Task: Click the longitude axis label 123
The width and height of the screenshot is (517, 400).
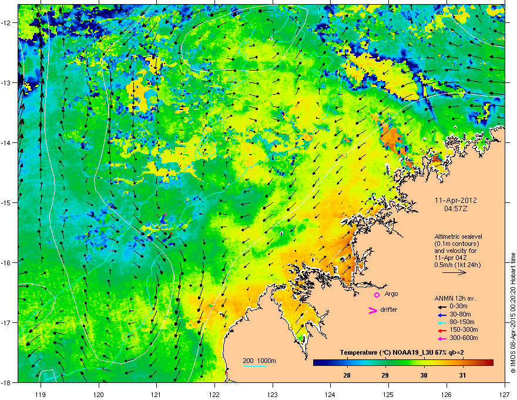Action: [273, 394]
